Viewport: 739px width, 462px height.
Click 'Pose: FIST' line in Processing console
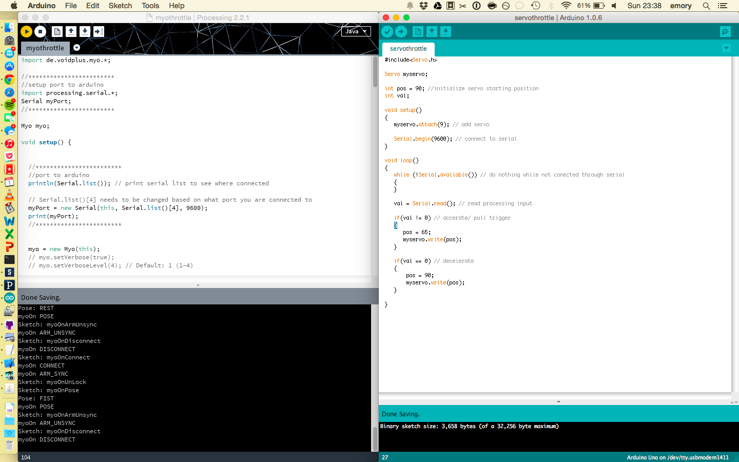click(x=36, y=398)
